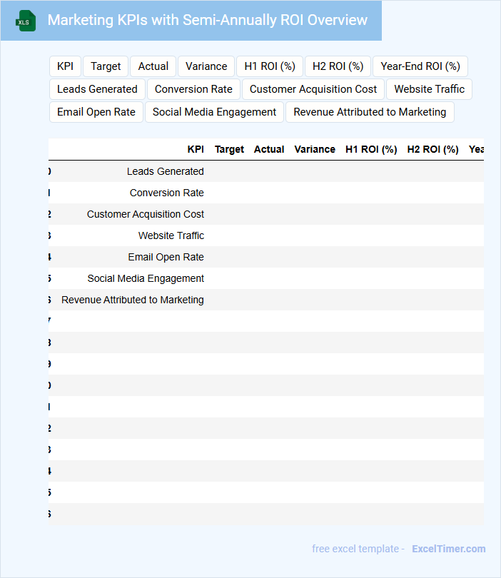Click the Actual column header in table
The image size is (501, 578).
(269, 149)
